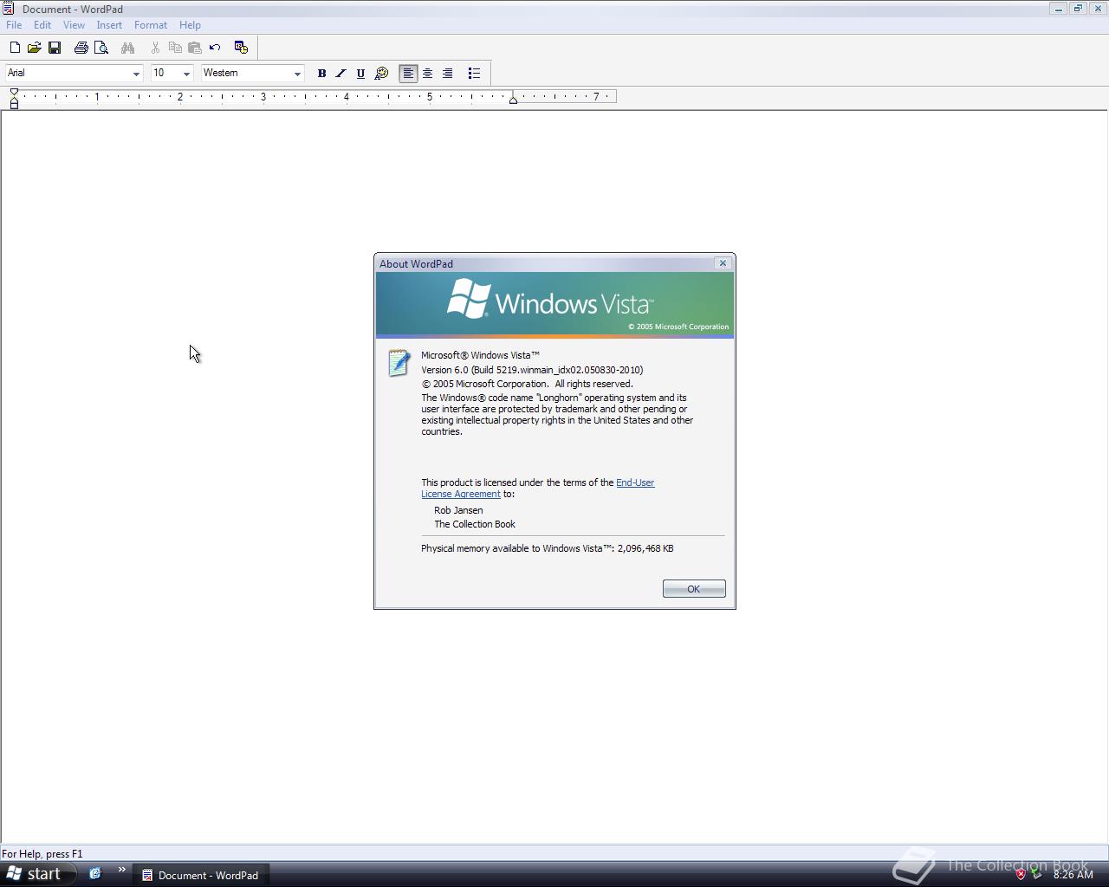Open font color palette icon
Viewport: 1109px width, 887px height.
click(381, 74)
